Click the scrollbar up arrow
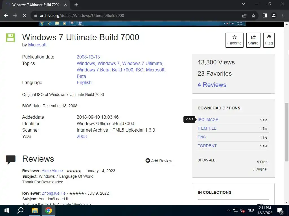The width and height of the screenshot is (289, 216). tap(287, 24)
